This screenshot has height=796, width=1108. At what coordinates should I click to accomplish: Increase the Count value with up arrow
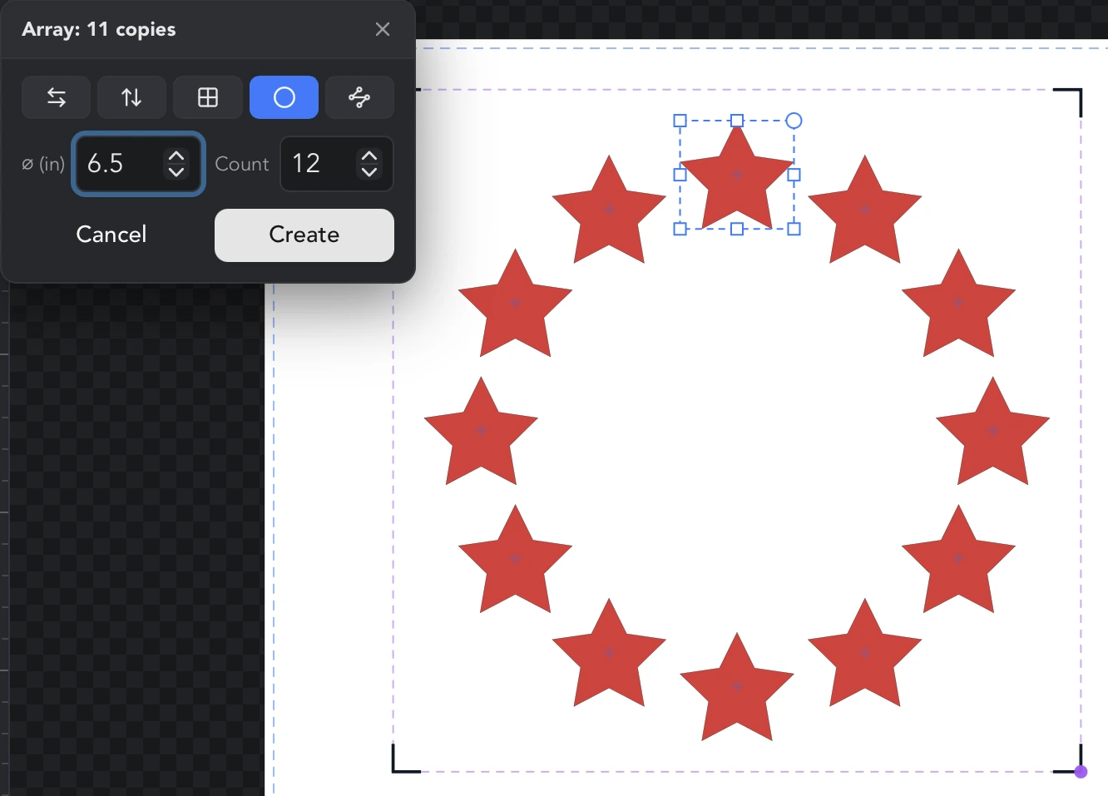point(369,156)
